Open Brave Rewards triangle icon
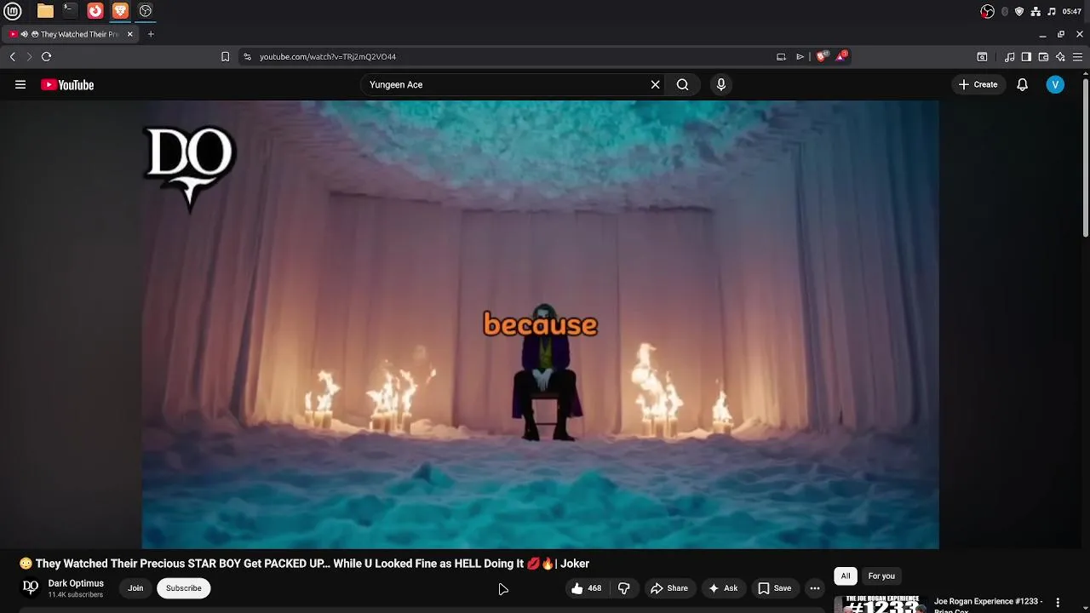 pyautogui.click(x=841, y=56)
